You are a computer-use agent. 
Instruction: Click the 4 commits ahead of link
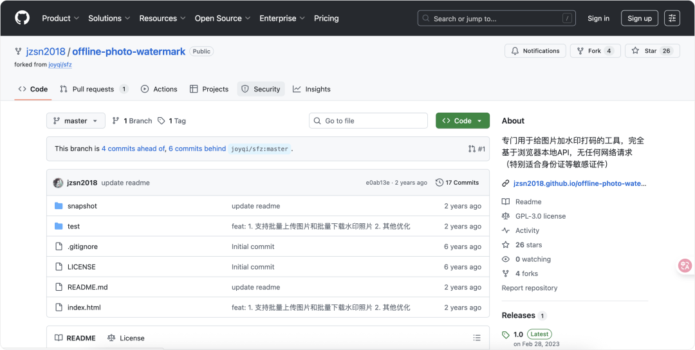tap(133, 149)
